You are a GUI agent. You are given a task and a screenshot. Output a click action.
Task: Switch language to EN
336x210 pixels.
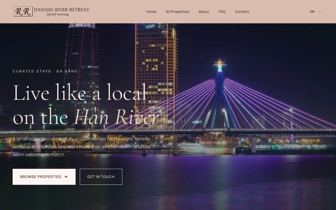tap(312, 12)
